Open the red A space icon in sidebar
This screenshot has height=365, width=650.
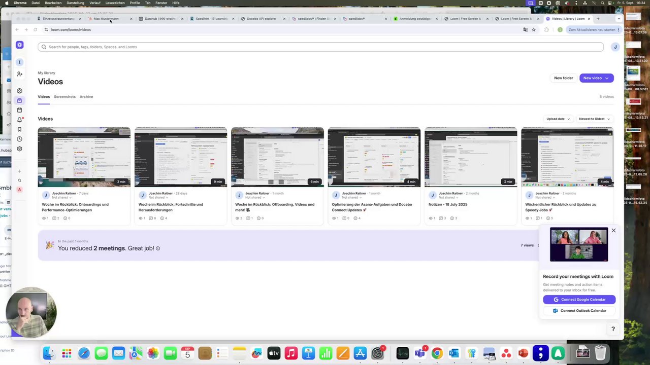[x=19, y=190]
